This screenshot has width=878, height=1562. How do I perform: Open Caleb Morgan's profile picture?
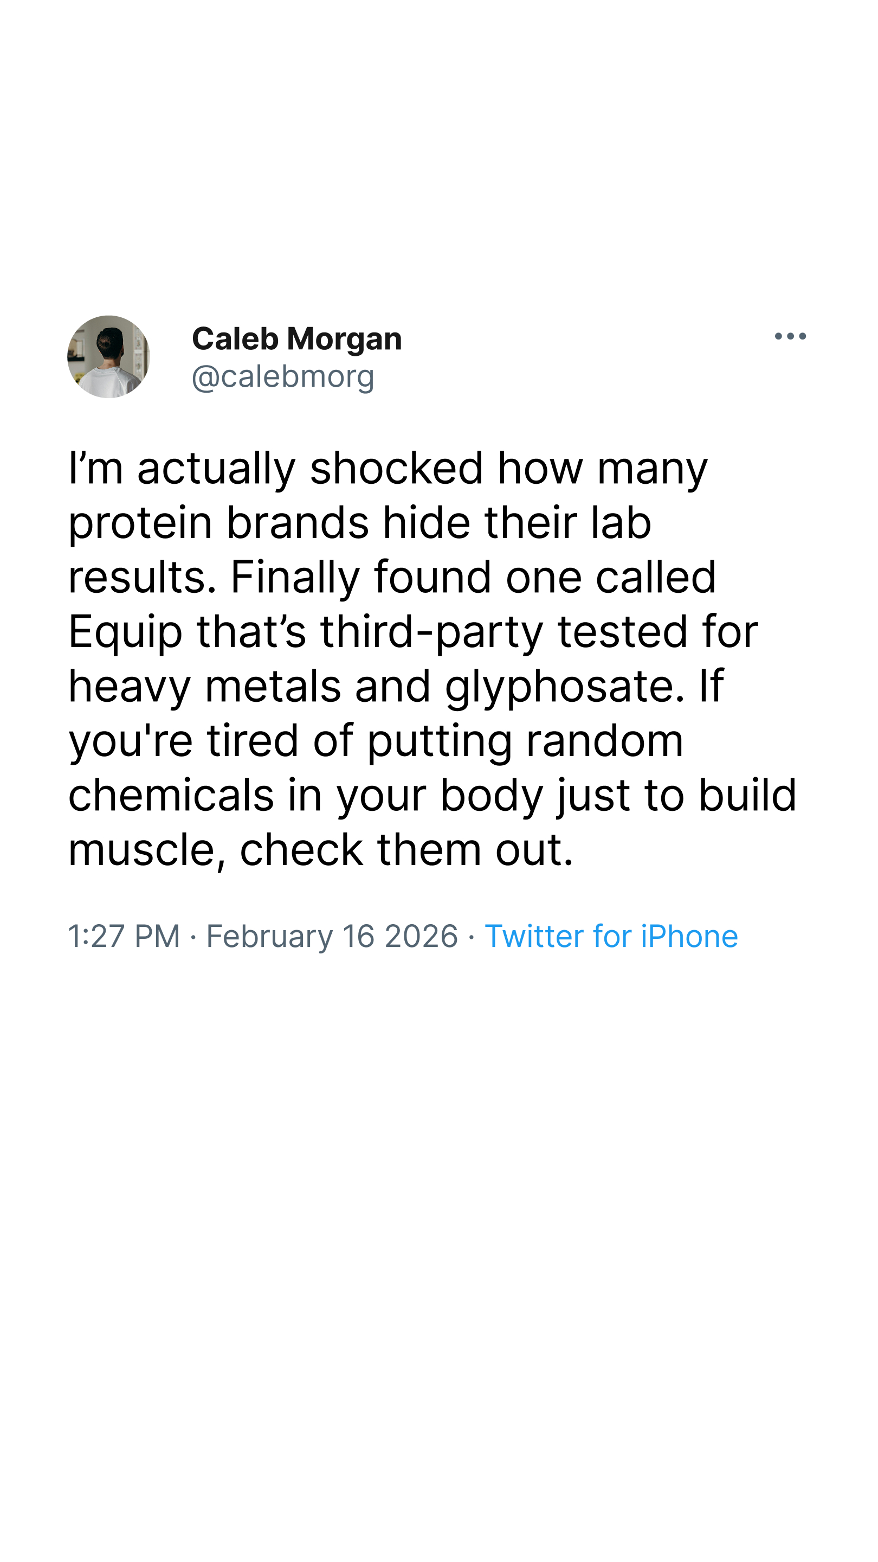pyautogui.click(x=108, y=356)
